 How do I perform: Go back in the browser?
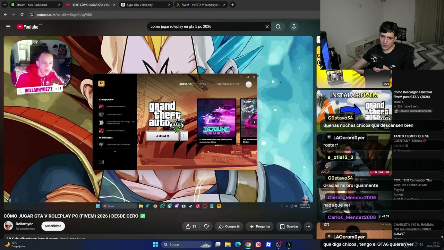[5, 15]
